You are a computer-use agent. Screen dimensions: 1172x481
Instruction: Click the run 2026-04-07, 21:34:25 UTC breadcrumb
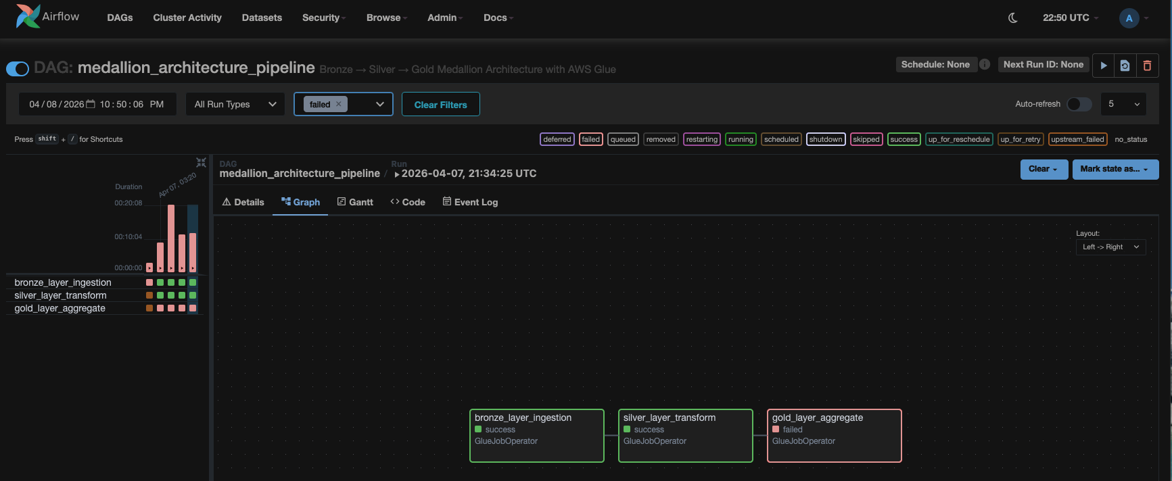click(465, 174)
